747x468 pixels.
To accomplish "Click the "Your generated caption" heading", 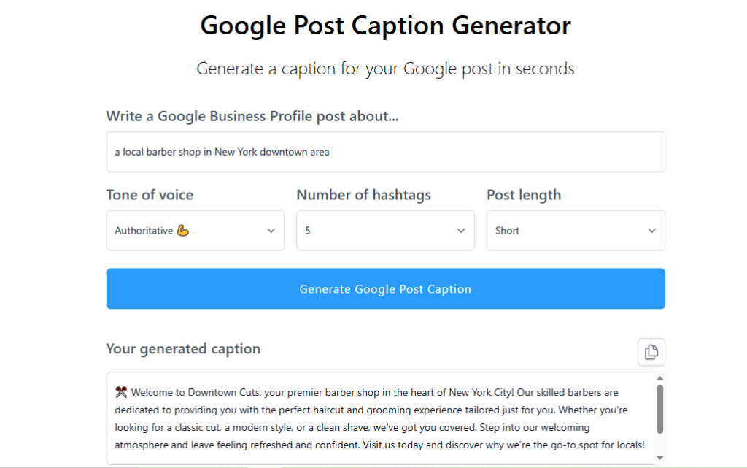I will (183, 349).
